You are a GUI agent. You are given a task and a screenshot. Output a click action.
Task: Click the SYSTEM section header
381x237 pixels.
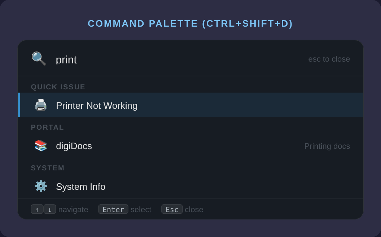click(x=47, y=167)
